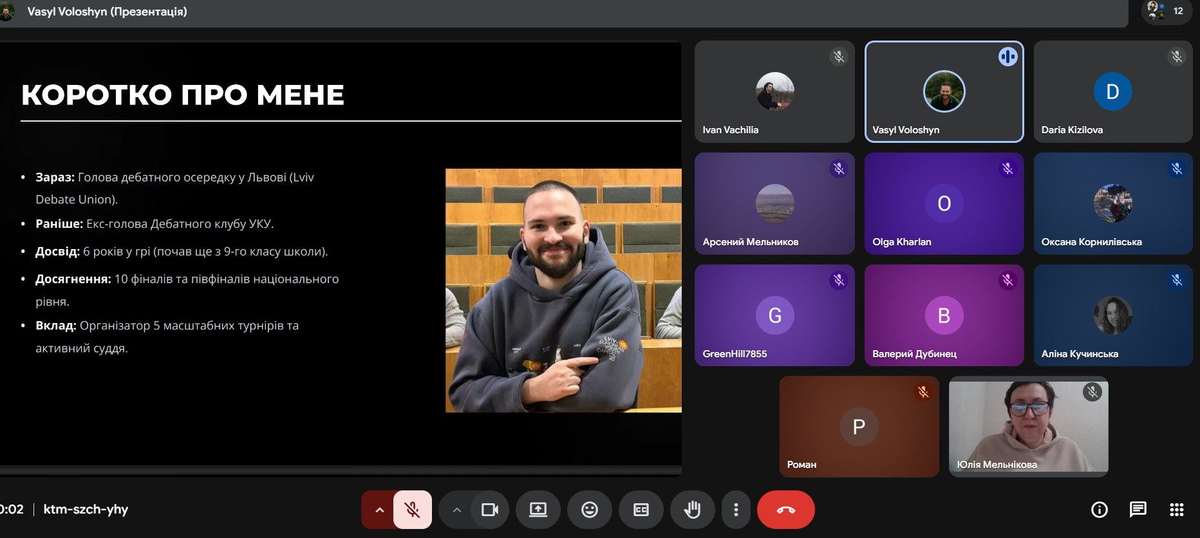Viewport: 1200px width, 538px height.
Task: Open participants list showing 12 people
Action: [x=1167, y=11]
